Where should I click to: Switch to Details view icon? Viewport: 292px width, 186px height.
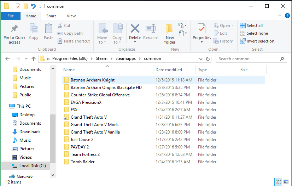(279, 182)
